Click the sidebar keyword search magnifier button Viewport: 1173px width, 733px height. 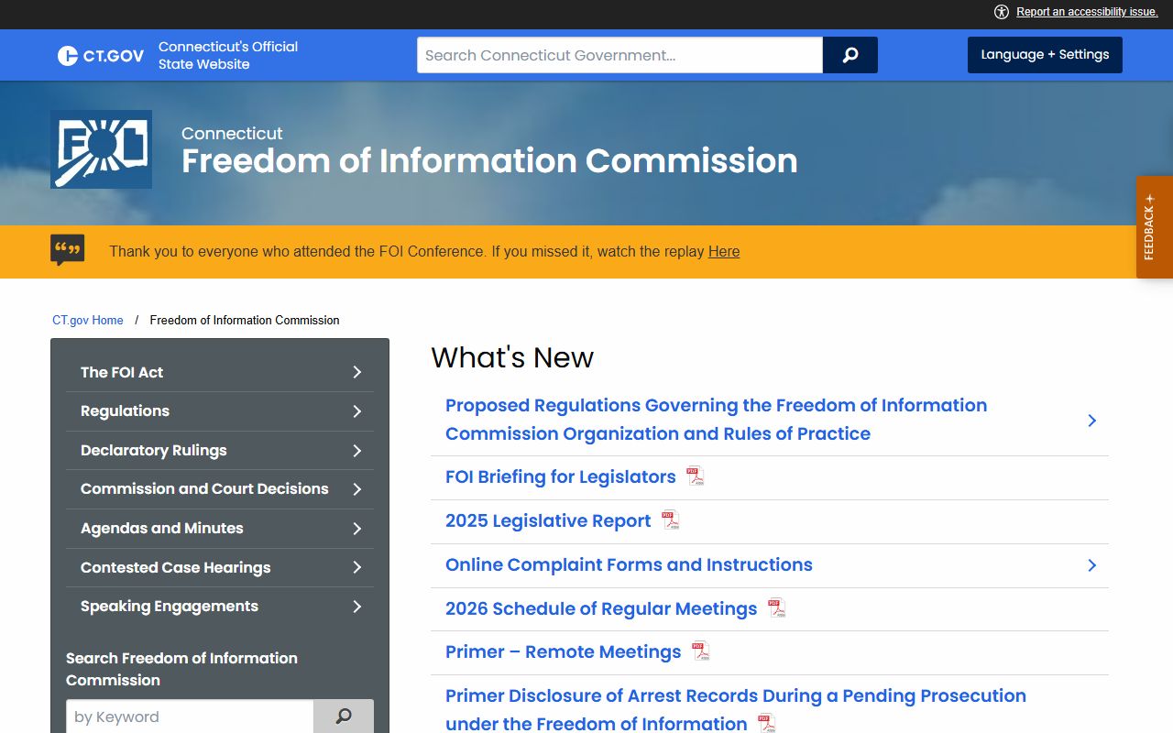(x=344, y=717)
